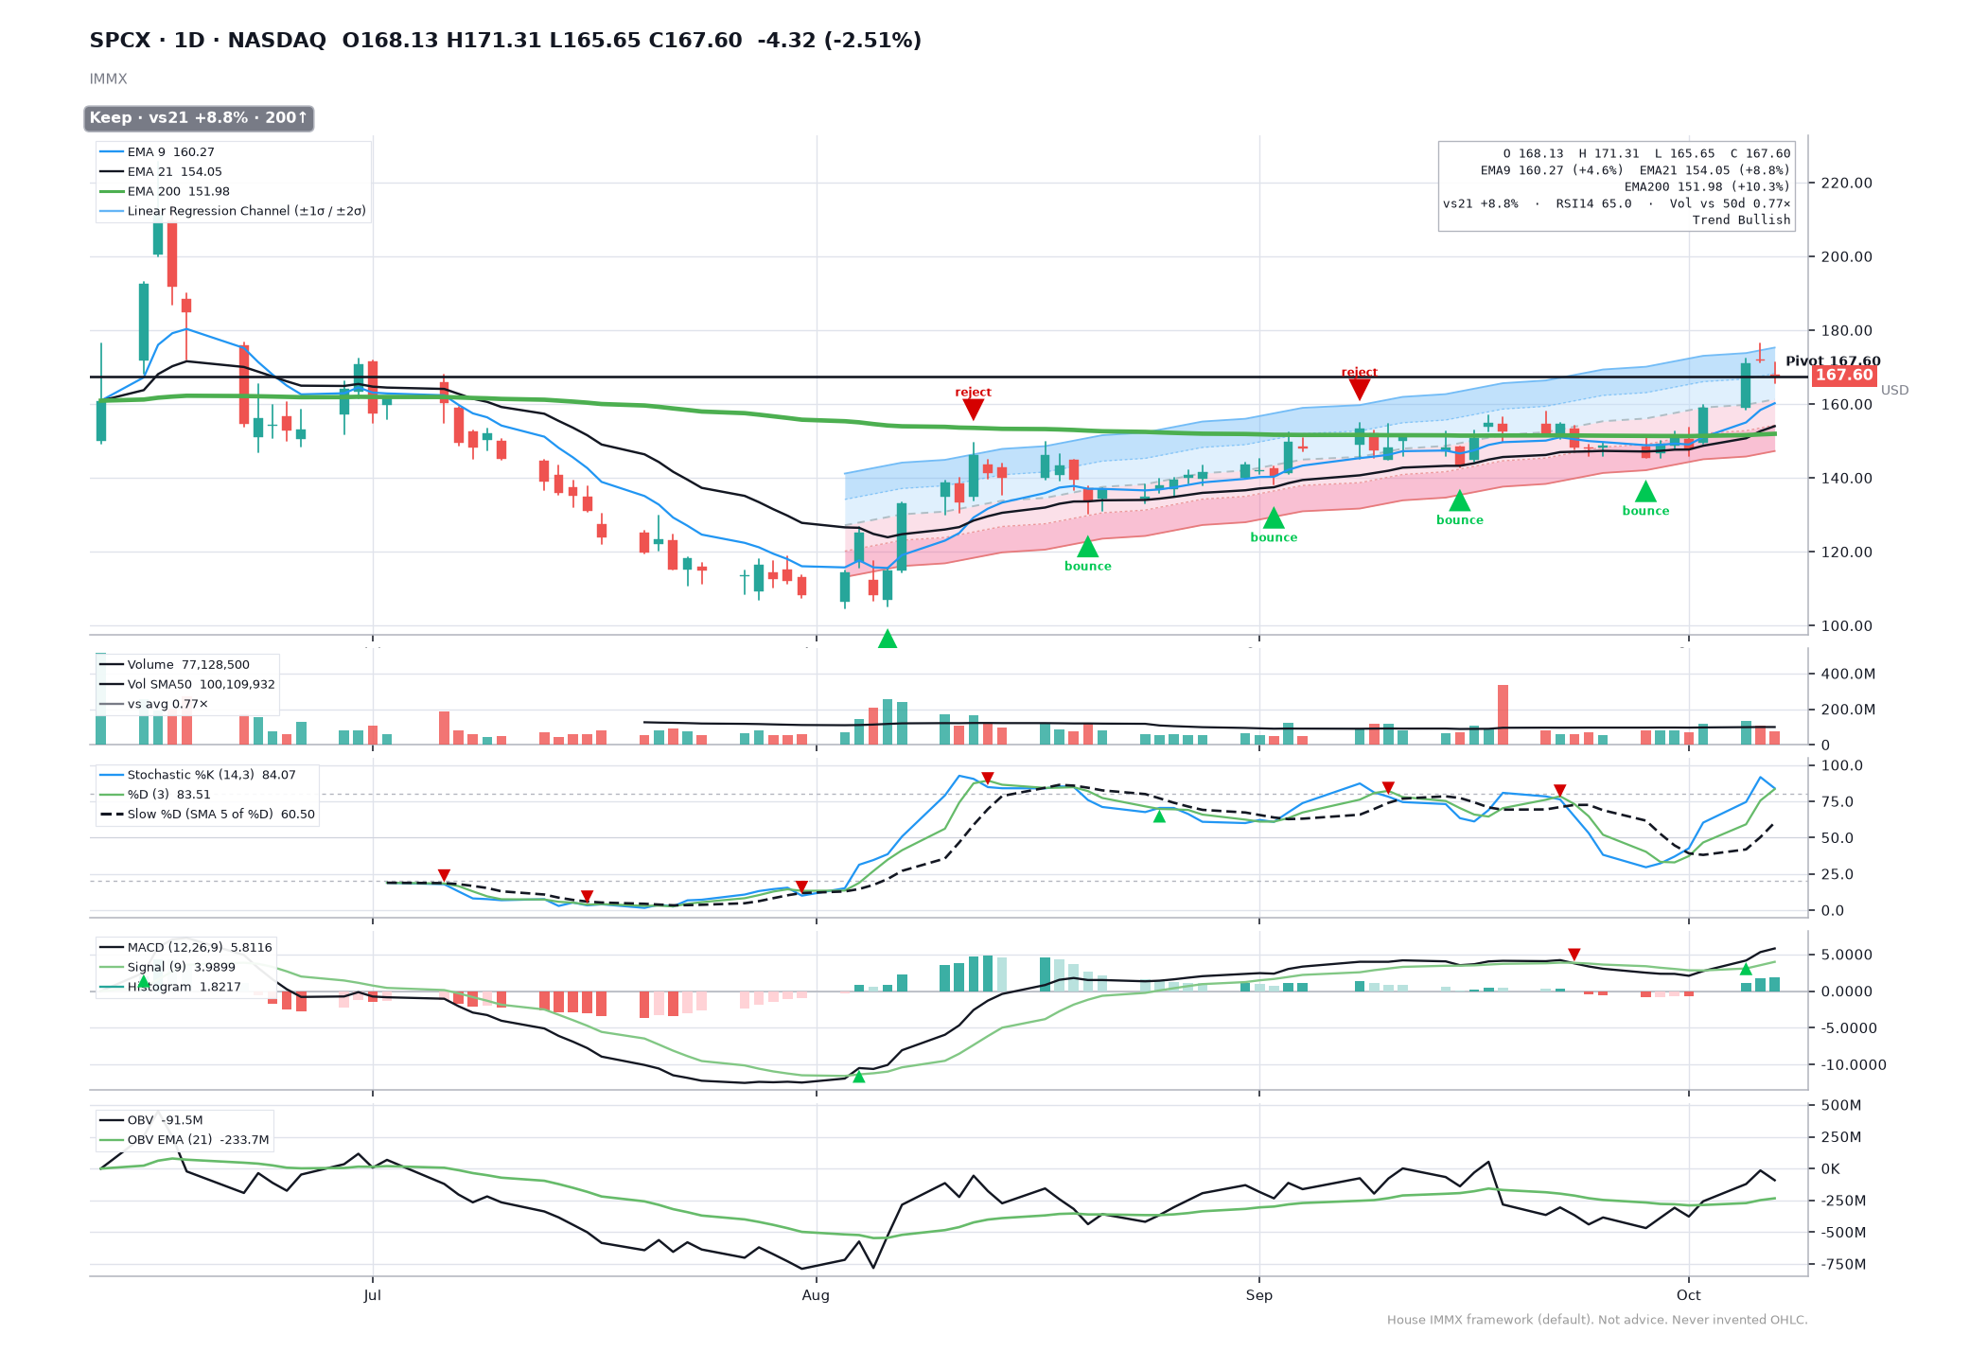Click the Sep label on the time axis
1987x1351 pixels.
[1258, 1295]
